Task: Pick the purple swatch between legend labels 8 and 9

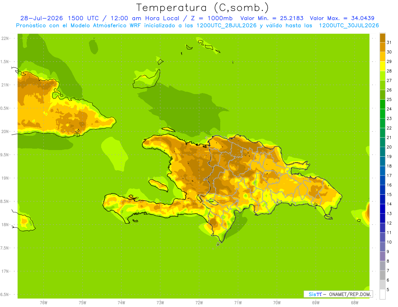Action: (382, 256)
